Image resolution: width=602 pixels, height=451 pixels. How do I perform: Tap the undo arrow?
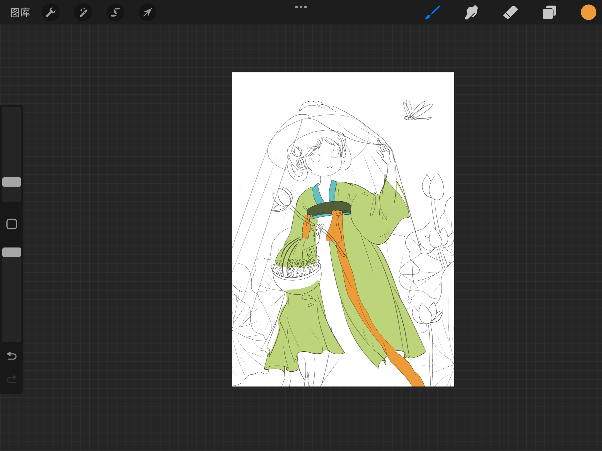click(12, 356)
